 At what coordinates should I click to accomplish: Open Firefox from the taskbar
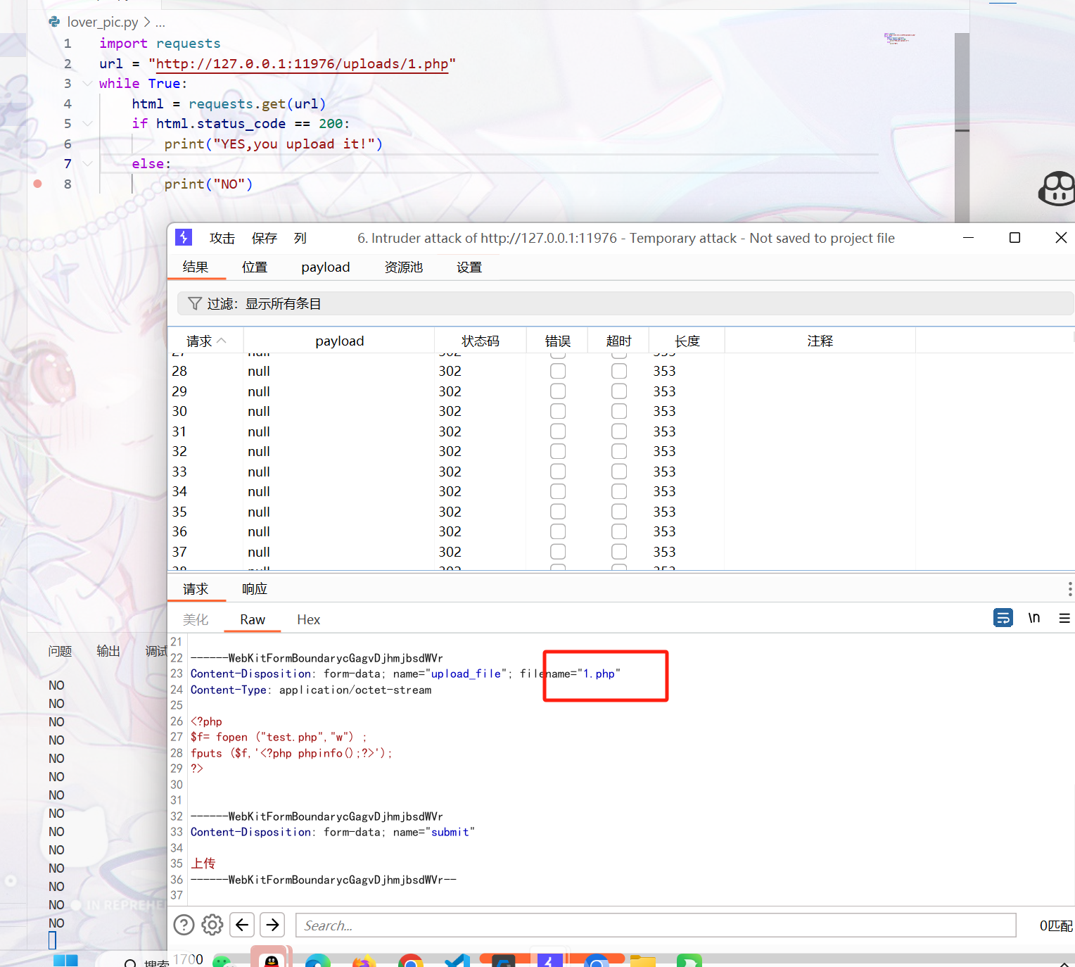tap(364, 961)
